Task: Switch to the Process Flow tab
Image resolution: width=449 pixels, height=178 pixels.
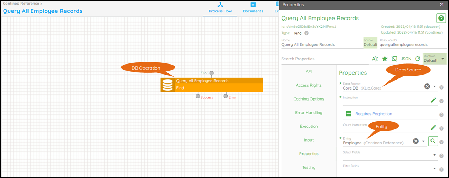Action: [x=220, y=8]
